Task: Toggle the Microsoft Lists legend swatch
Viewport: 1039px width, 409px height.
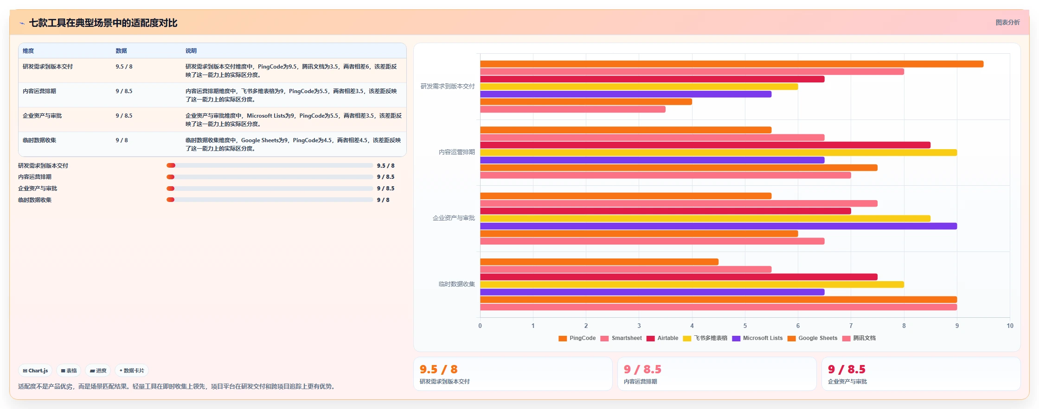Action: tap(736, 339)
